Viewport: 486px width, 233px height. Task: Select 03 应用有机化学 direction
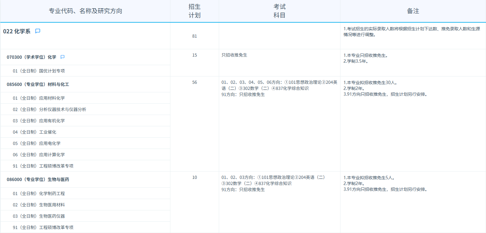tap(39, 121)
